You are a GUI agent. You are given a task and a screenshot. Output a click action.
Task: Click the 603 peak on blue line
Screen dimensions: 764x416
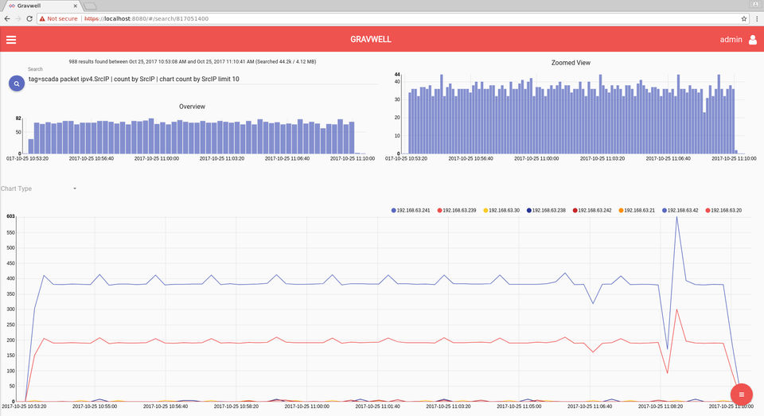tap(676, 218)
